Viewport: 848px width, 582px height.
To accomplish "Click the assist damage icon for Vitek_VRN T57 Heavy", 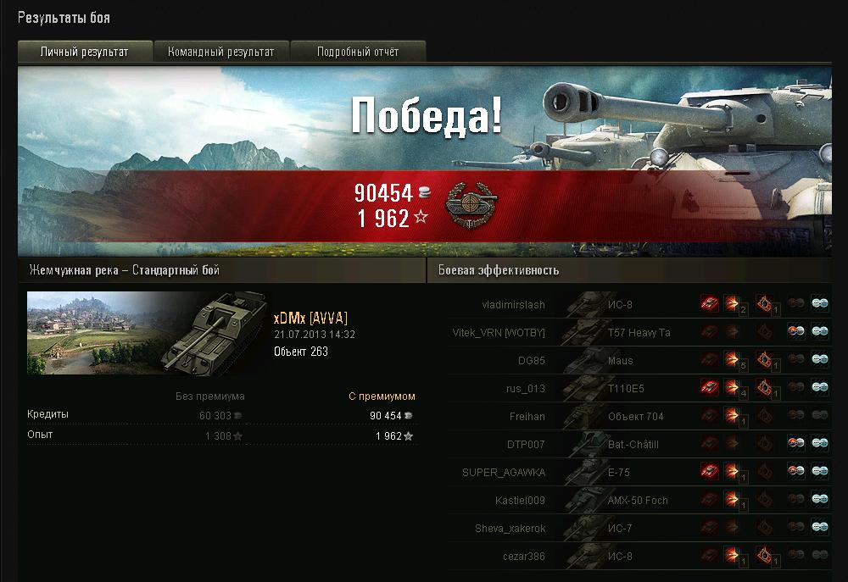I will tap(795, 330).
